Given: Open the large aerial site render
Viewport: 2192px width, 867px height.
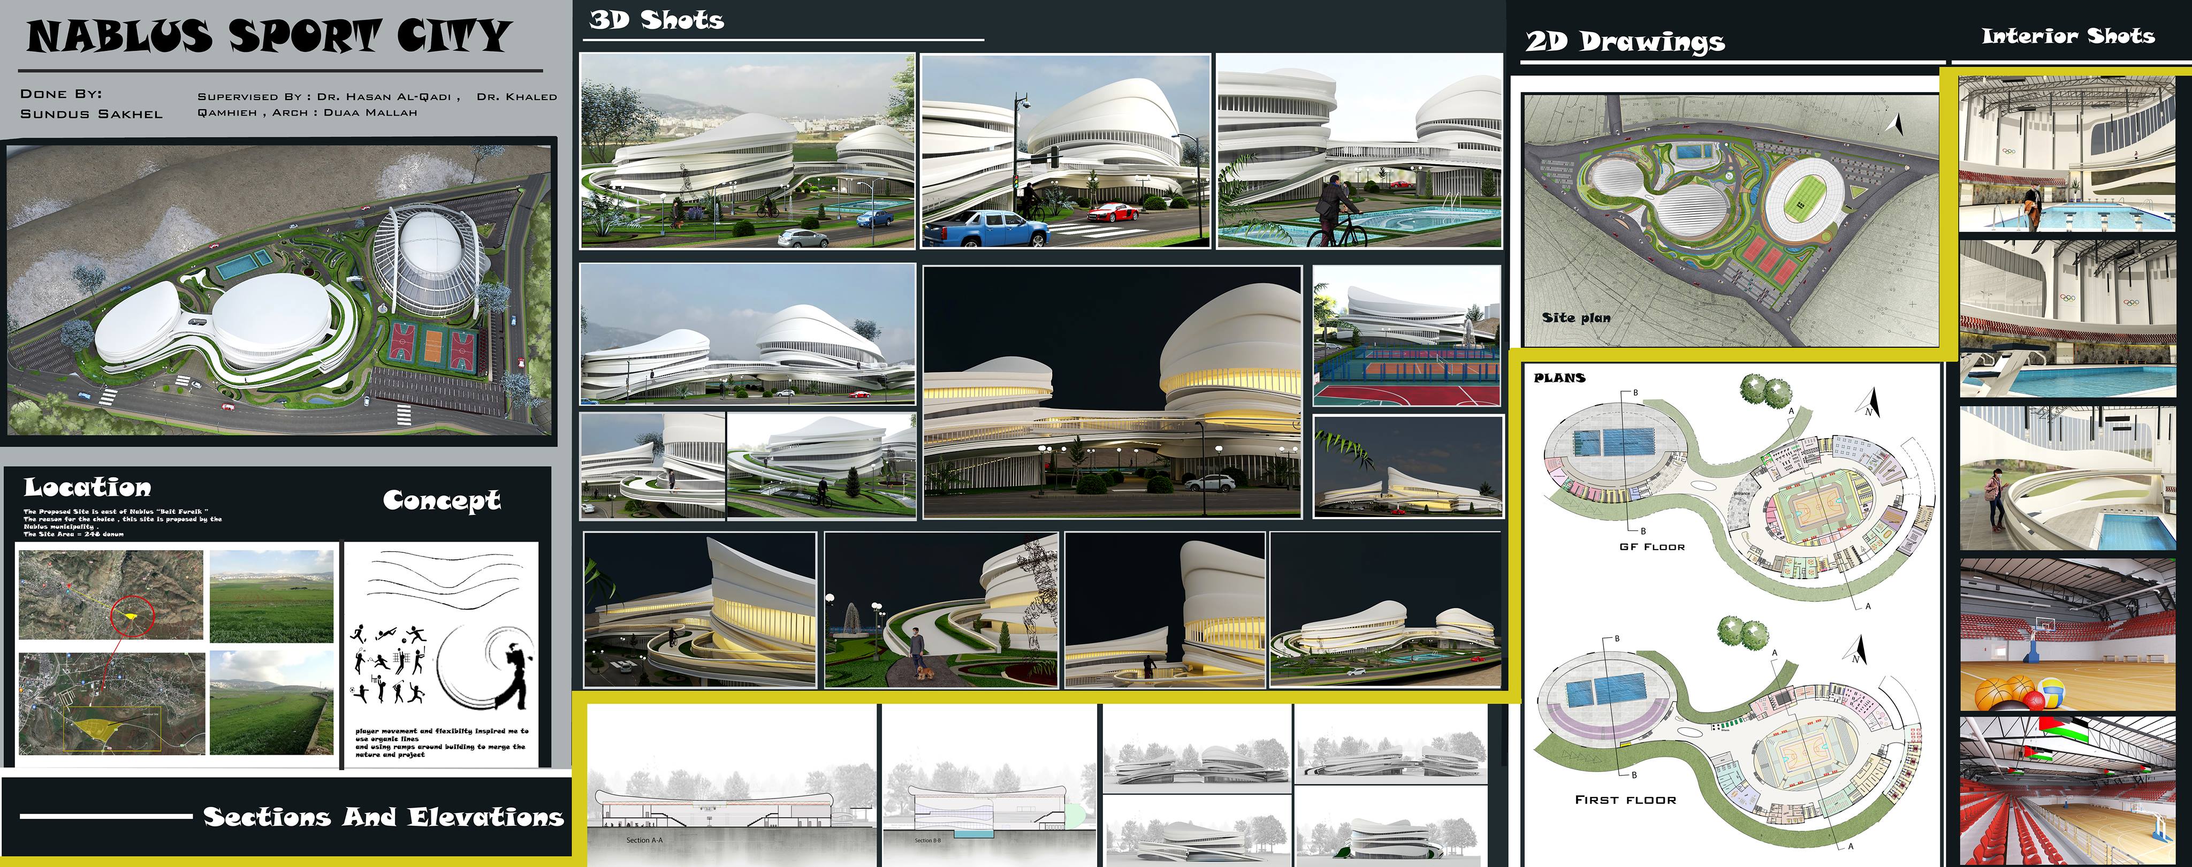Looking at the screenshot, I should [279, 290].
